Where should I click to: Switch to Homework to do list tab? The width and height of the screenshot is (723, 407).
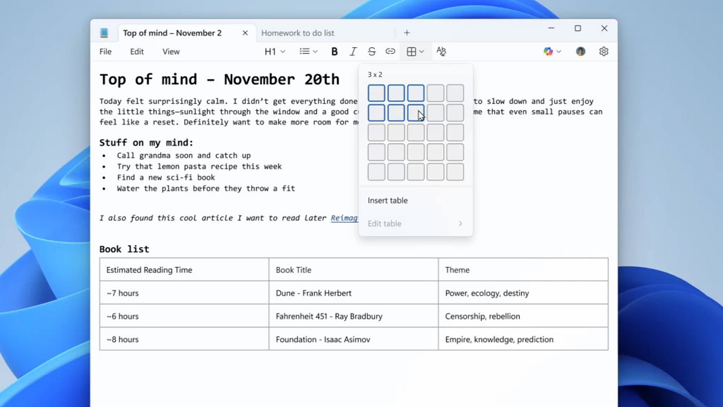point(297,33)
